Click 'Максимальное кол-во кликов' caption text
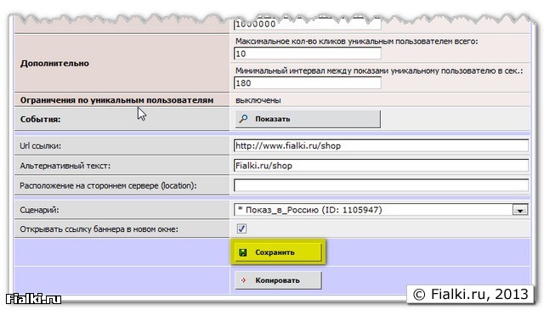 (x=357, y=42)
